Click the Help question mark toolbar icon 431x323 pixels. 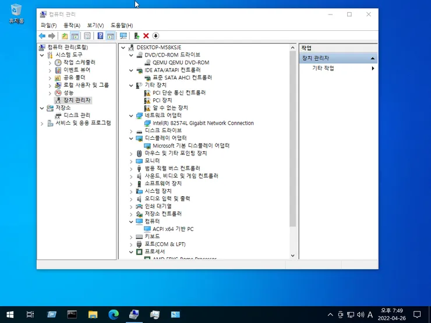(100, 36)
